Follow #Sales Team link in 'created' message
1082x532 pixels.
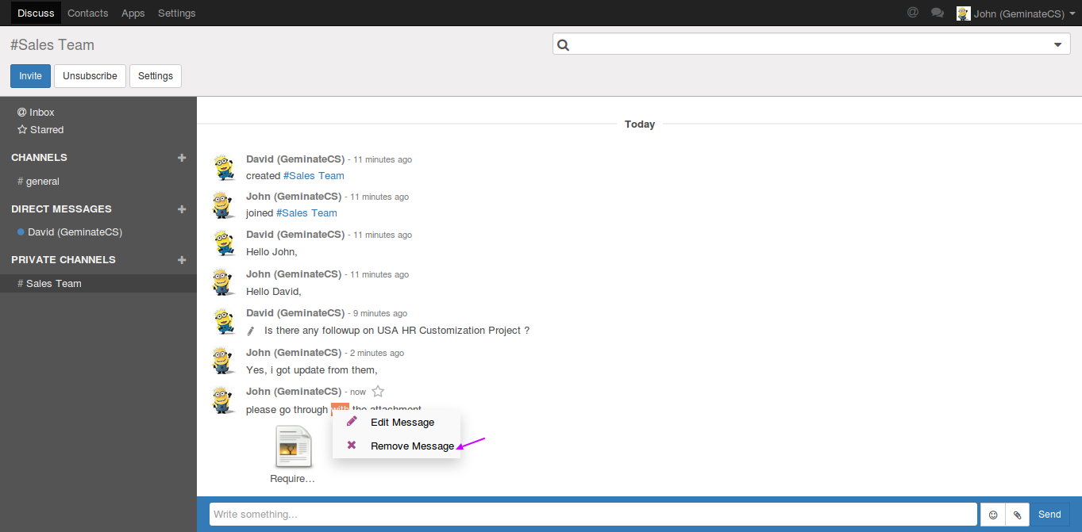314,175
